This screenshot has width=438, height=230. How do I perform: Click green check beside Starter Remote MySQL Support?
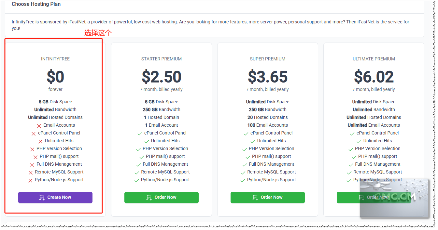click(137, 172)
